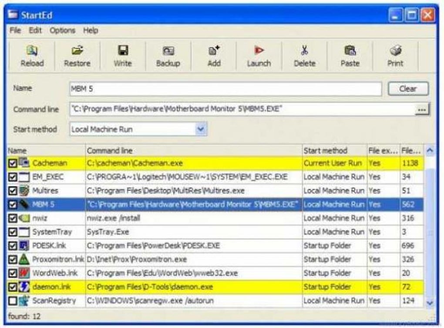This screenshot has height=328, width=444.
Task: Open the Help menu
Action: (x=91, y=30)
